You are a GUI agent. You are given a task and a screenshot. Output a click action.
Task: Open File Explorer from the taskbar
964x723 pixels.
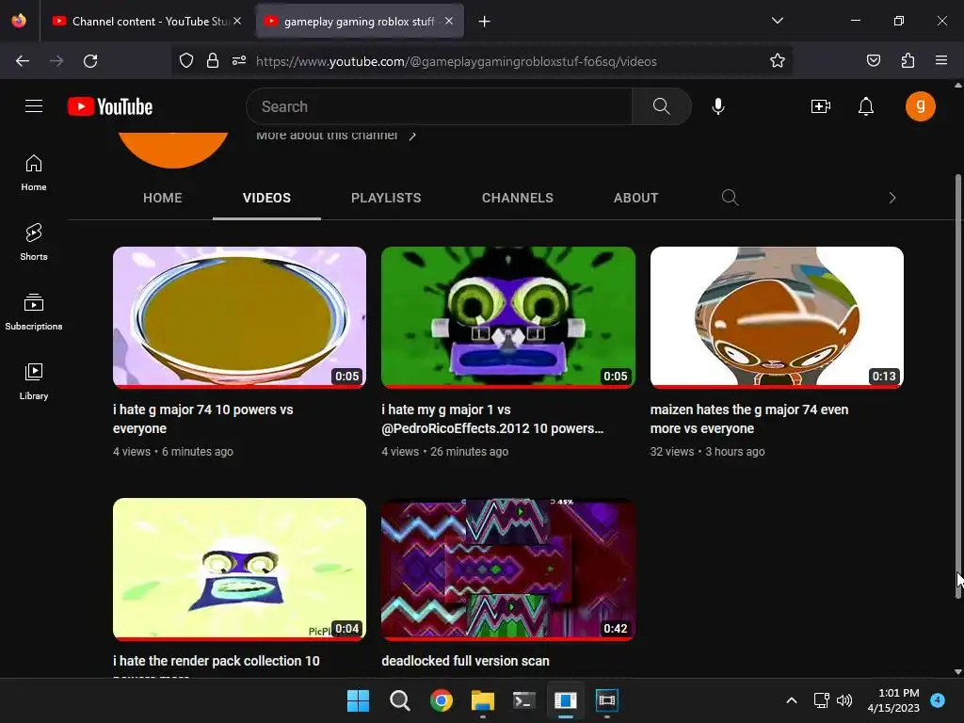pyautogui.click(x=483, y=700)
